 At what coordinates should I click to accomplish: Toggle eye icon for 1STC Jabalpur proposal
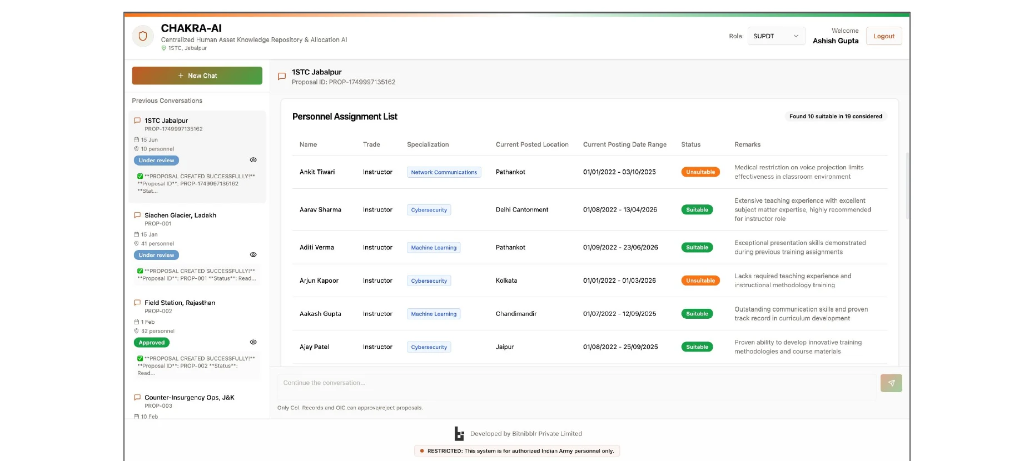(x=253, y=160)
